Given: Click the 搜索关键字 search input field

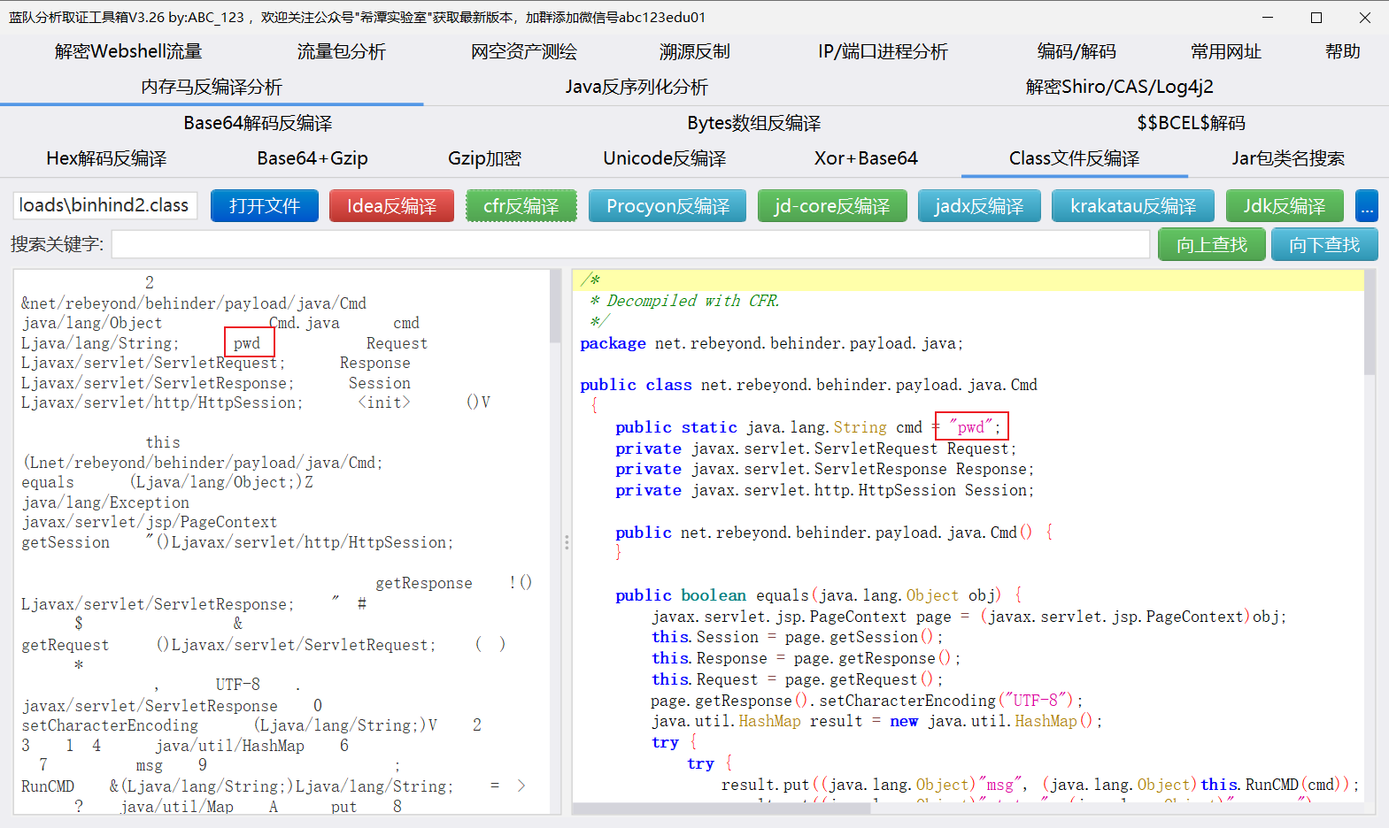Looking at the screenshot, I should tap(630, 244).
